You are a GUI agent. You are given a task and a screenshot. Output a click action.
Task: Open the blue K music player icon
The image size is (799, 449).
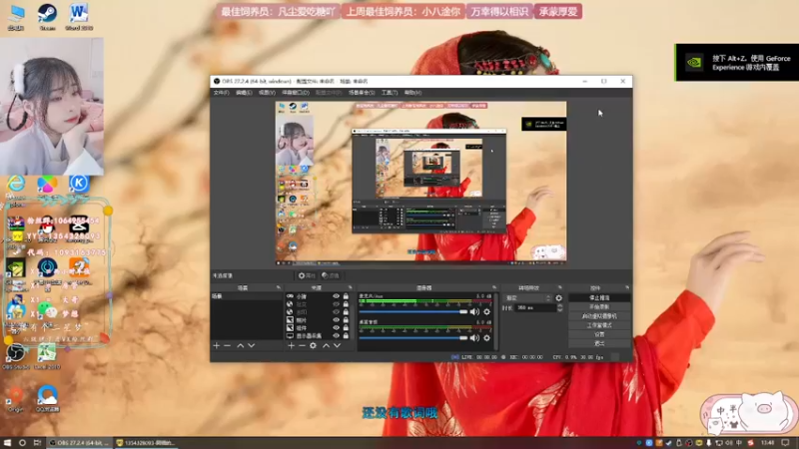pyautogui.click(x=79, y=184)
